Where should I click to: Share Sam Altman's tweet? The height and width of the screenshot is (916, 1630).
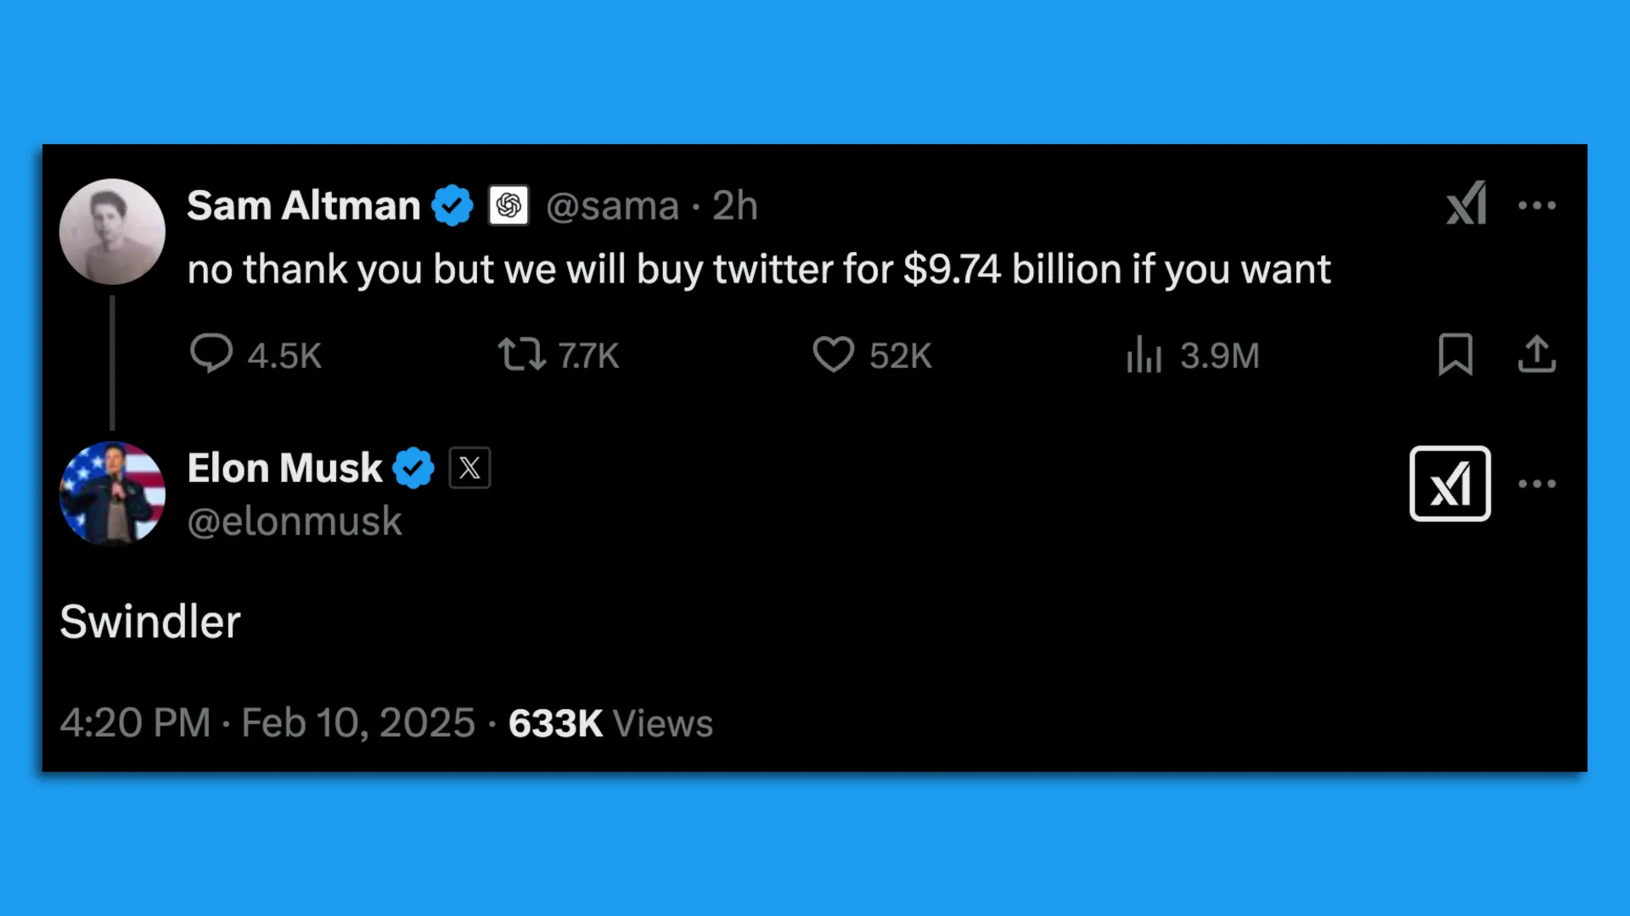[1537, 355]
